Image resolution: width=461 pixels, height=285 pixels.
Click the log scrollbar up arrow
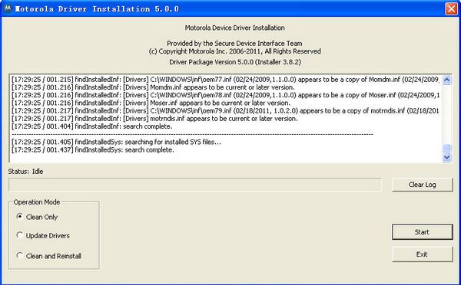(446, 80)
